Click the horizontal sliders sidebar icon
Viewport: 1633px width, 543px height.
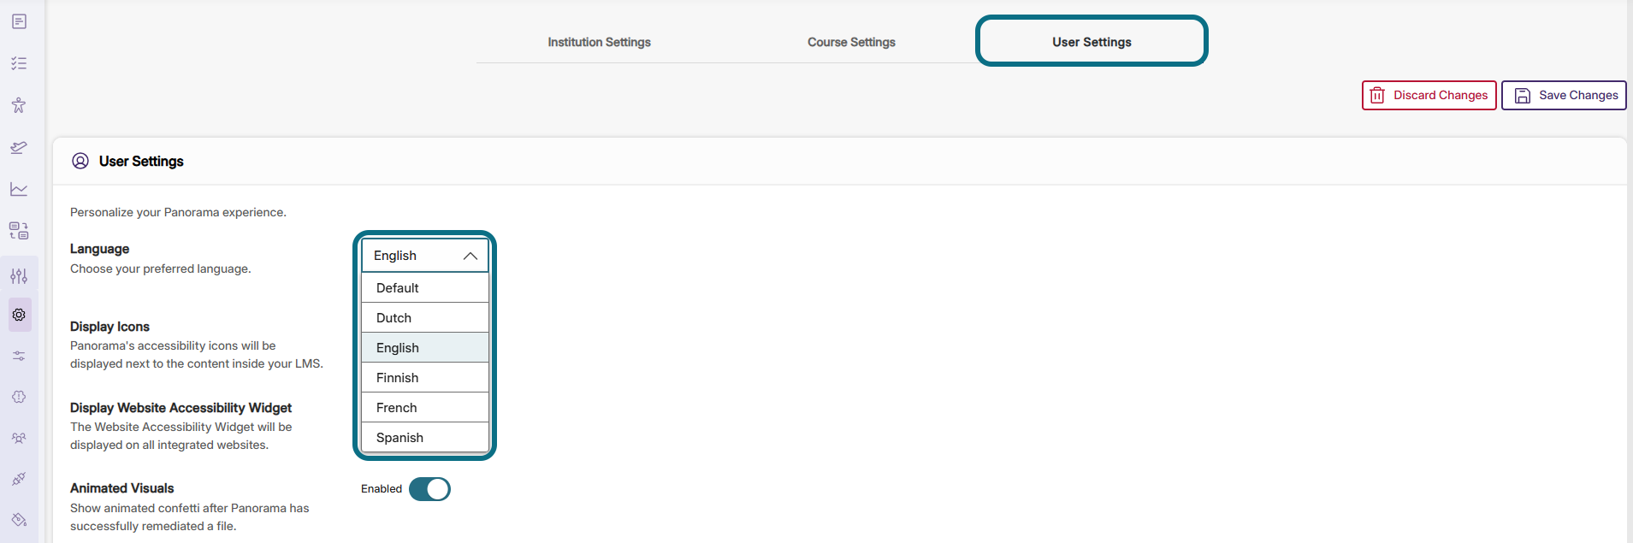(x=19, y=356)
